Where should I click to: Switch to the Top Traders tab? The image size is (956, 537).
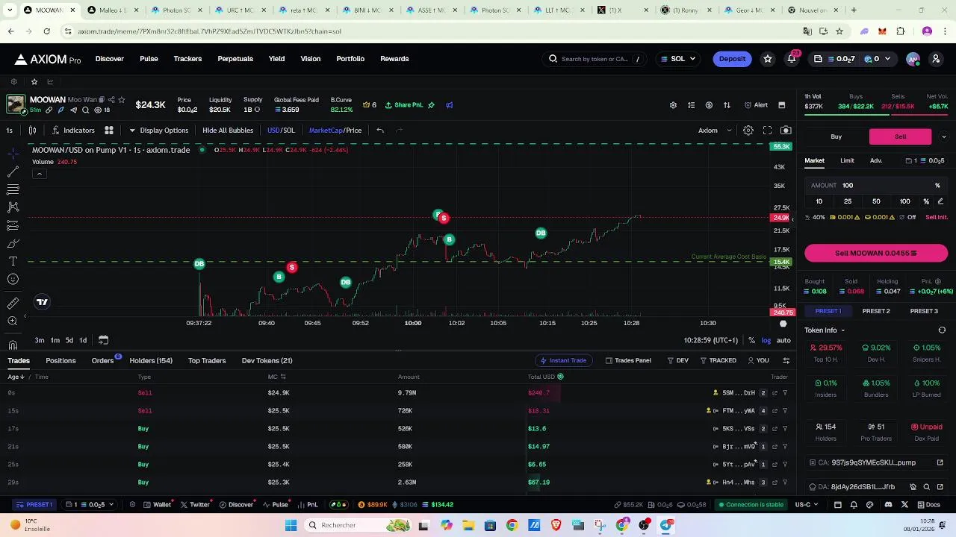[207, 361]
